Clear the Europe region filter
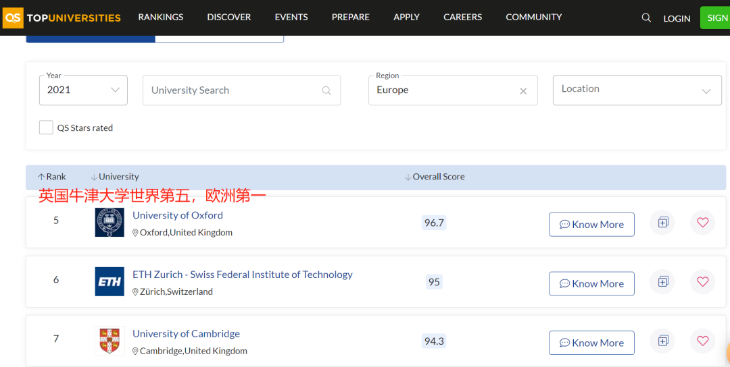 coord(523,91)
